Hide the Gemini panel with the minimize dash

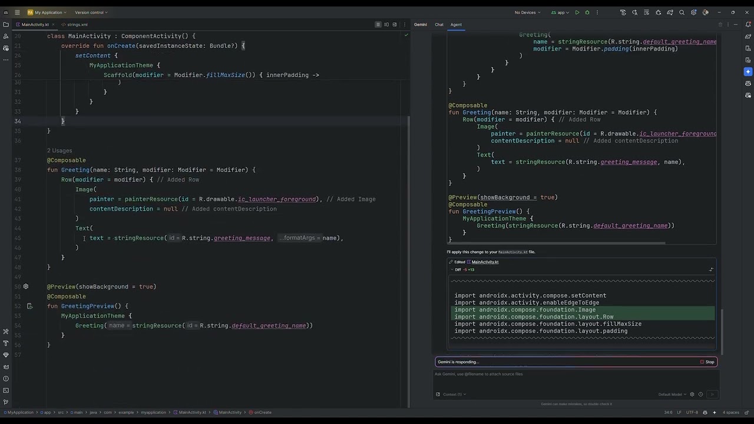pos(736,25)
